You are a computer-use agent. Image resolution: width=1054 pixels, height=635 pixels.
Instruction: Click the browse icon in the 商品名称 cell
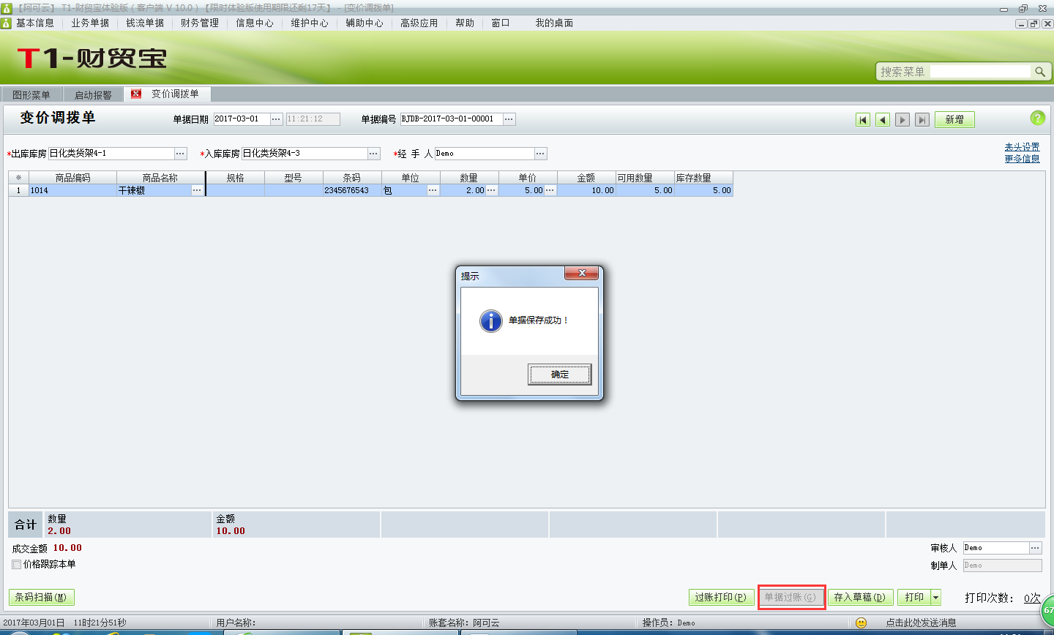[196, 190]
